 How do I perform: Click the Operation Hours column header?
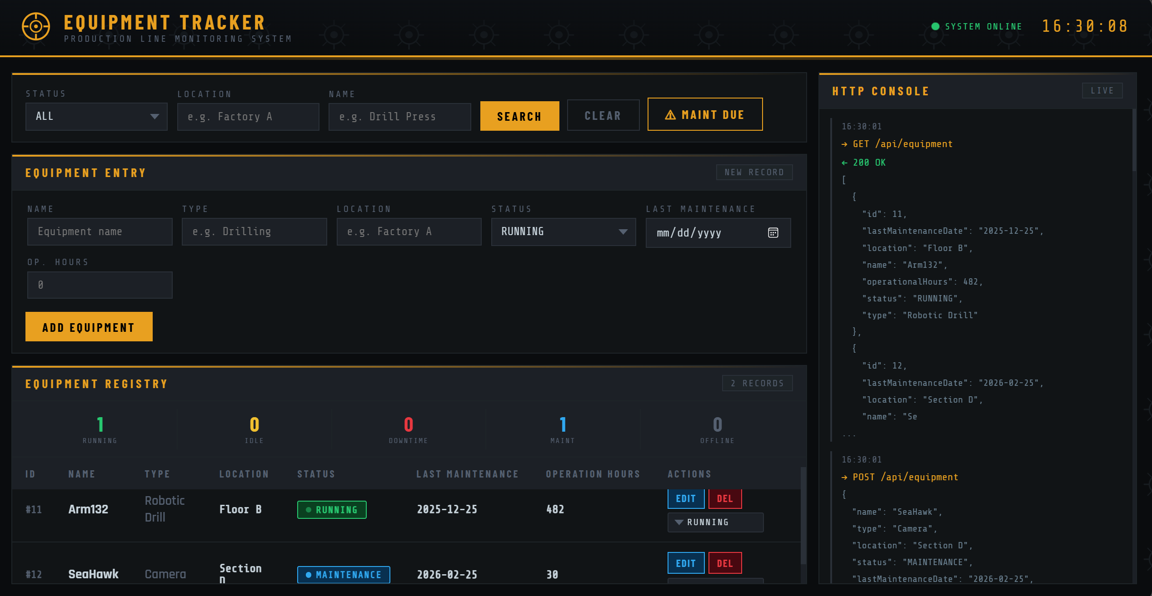click(593, 474)
